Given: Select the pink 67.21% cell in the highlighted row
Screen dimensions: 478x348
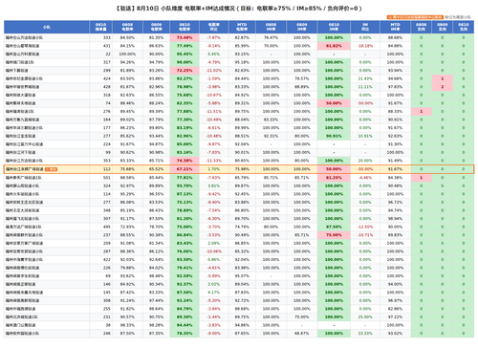Looking at the screenshot, I should click(x=185, y=169).
